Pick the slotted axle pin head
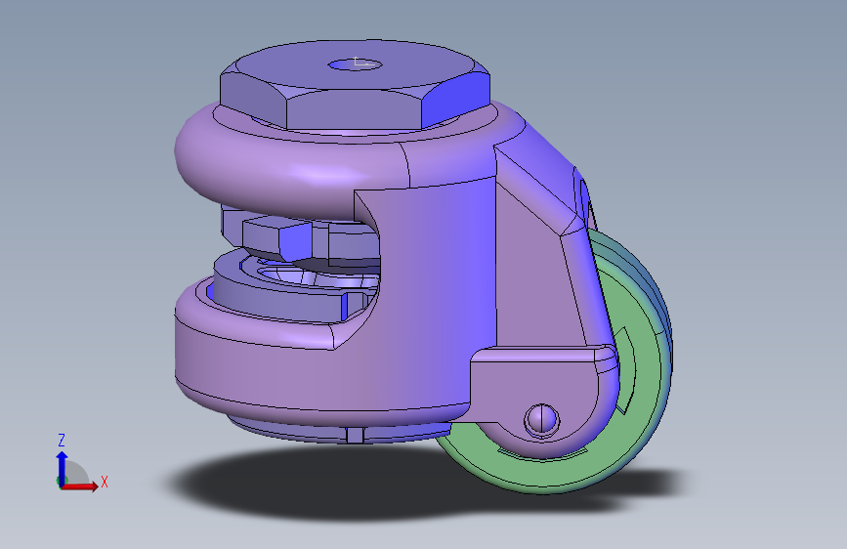 tap(542, 420)
